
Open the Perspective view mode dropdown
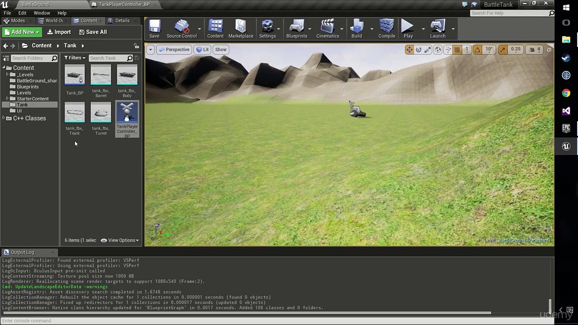(x=174, y=50)
